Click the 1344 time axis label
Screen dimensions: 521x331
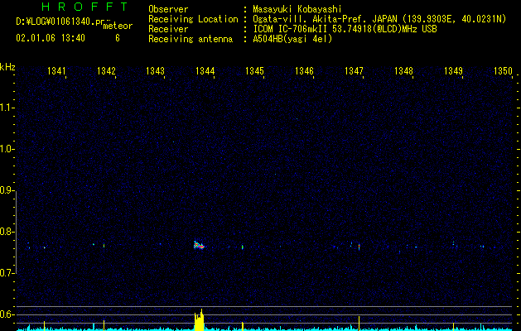click(x=205, y=71)
